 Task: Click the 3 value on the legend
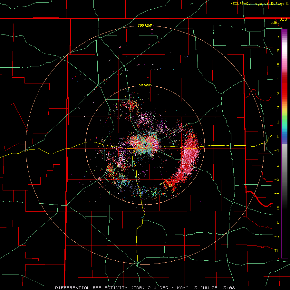[278, 93]
